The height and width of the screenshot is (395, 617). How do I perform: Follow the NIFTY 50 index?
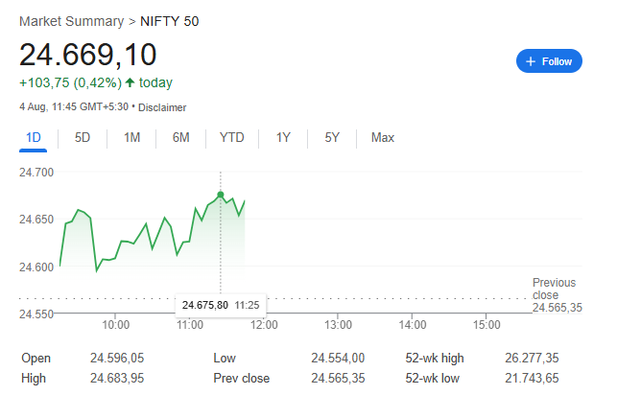[549, 61]
